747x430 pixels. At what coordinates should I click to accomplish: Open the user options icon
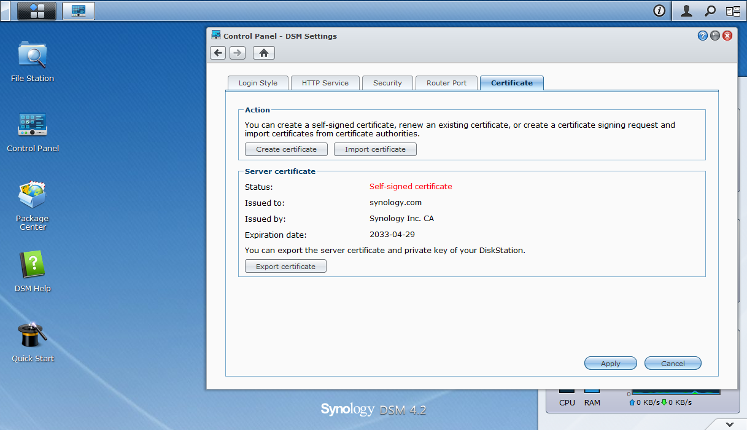(x=687, y=10)
